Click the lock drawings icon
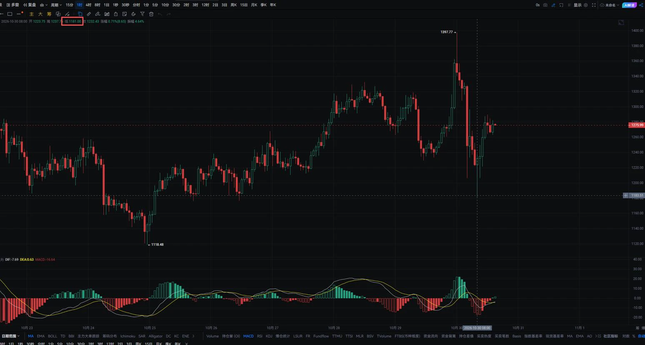 [116, 14]
